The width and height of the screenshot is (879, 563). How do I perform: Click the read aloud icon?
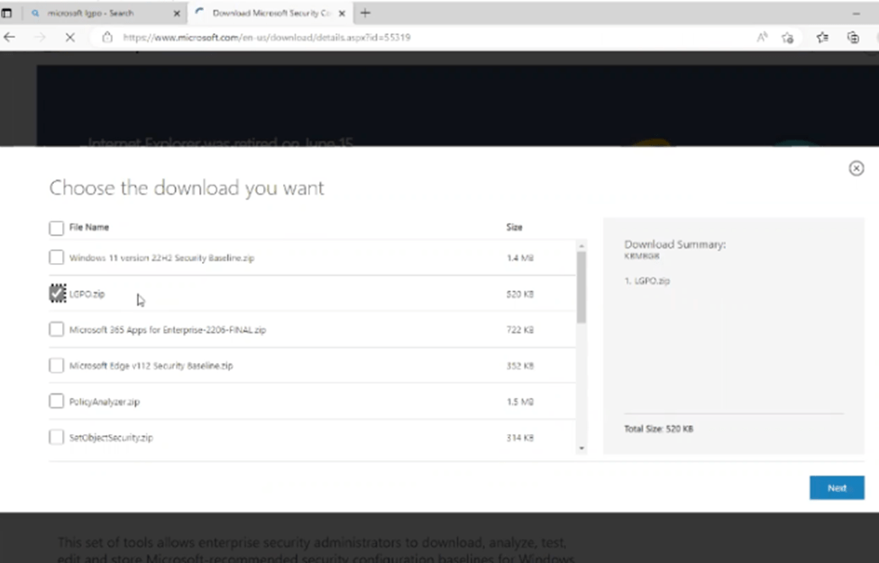point(762,37)
